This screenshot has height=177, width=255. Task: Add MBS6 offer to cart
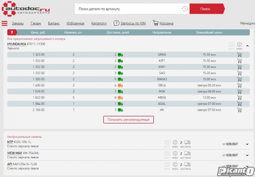point(239,98)
